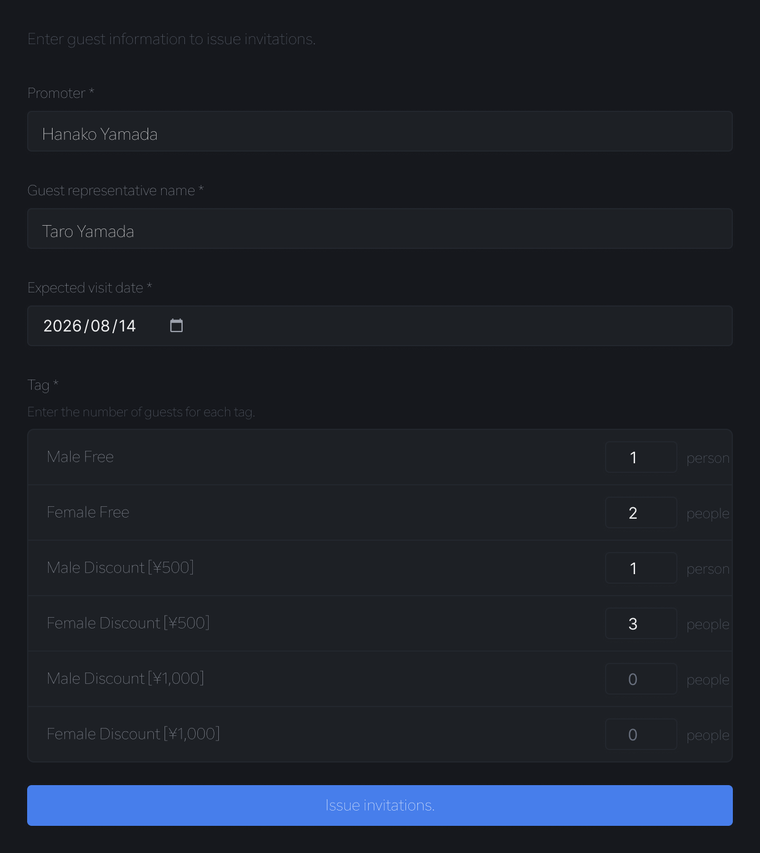Open the calendar date picker icon
The width and height of the screenshot is (760, 853).
coord(176,326)
